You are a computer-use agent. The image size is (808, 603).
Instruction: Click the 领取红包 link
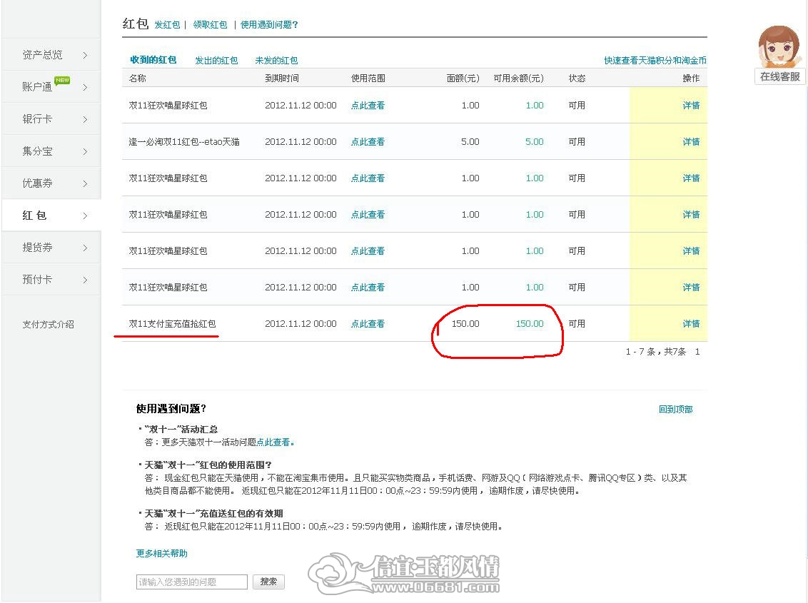[x=211, y=25]
